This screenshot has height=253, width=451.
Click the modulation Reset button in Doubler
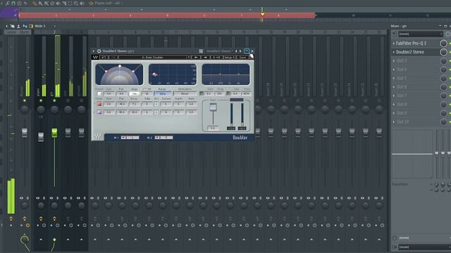coord(185,93)
